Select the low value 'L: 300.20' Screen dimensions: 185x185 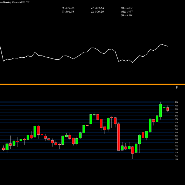[98, 12]
